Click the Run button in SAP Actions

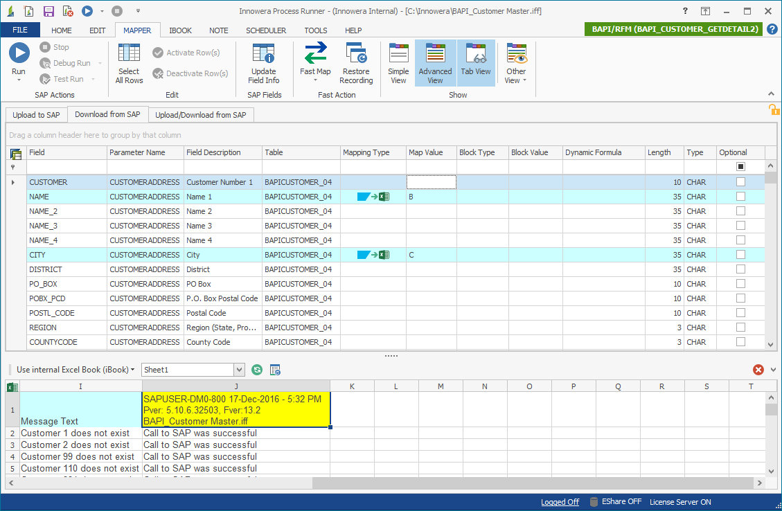pyautogui.click(x=19, y=54)
